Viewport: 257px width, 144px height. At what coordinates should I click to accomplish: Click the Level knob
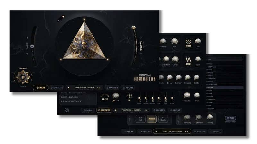coord(175,59)
